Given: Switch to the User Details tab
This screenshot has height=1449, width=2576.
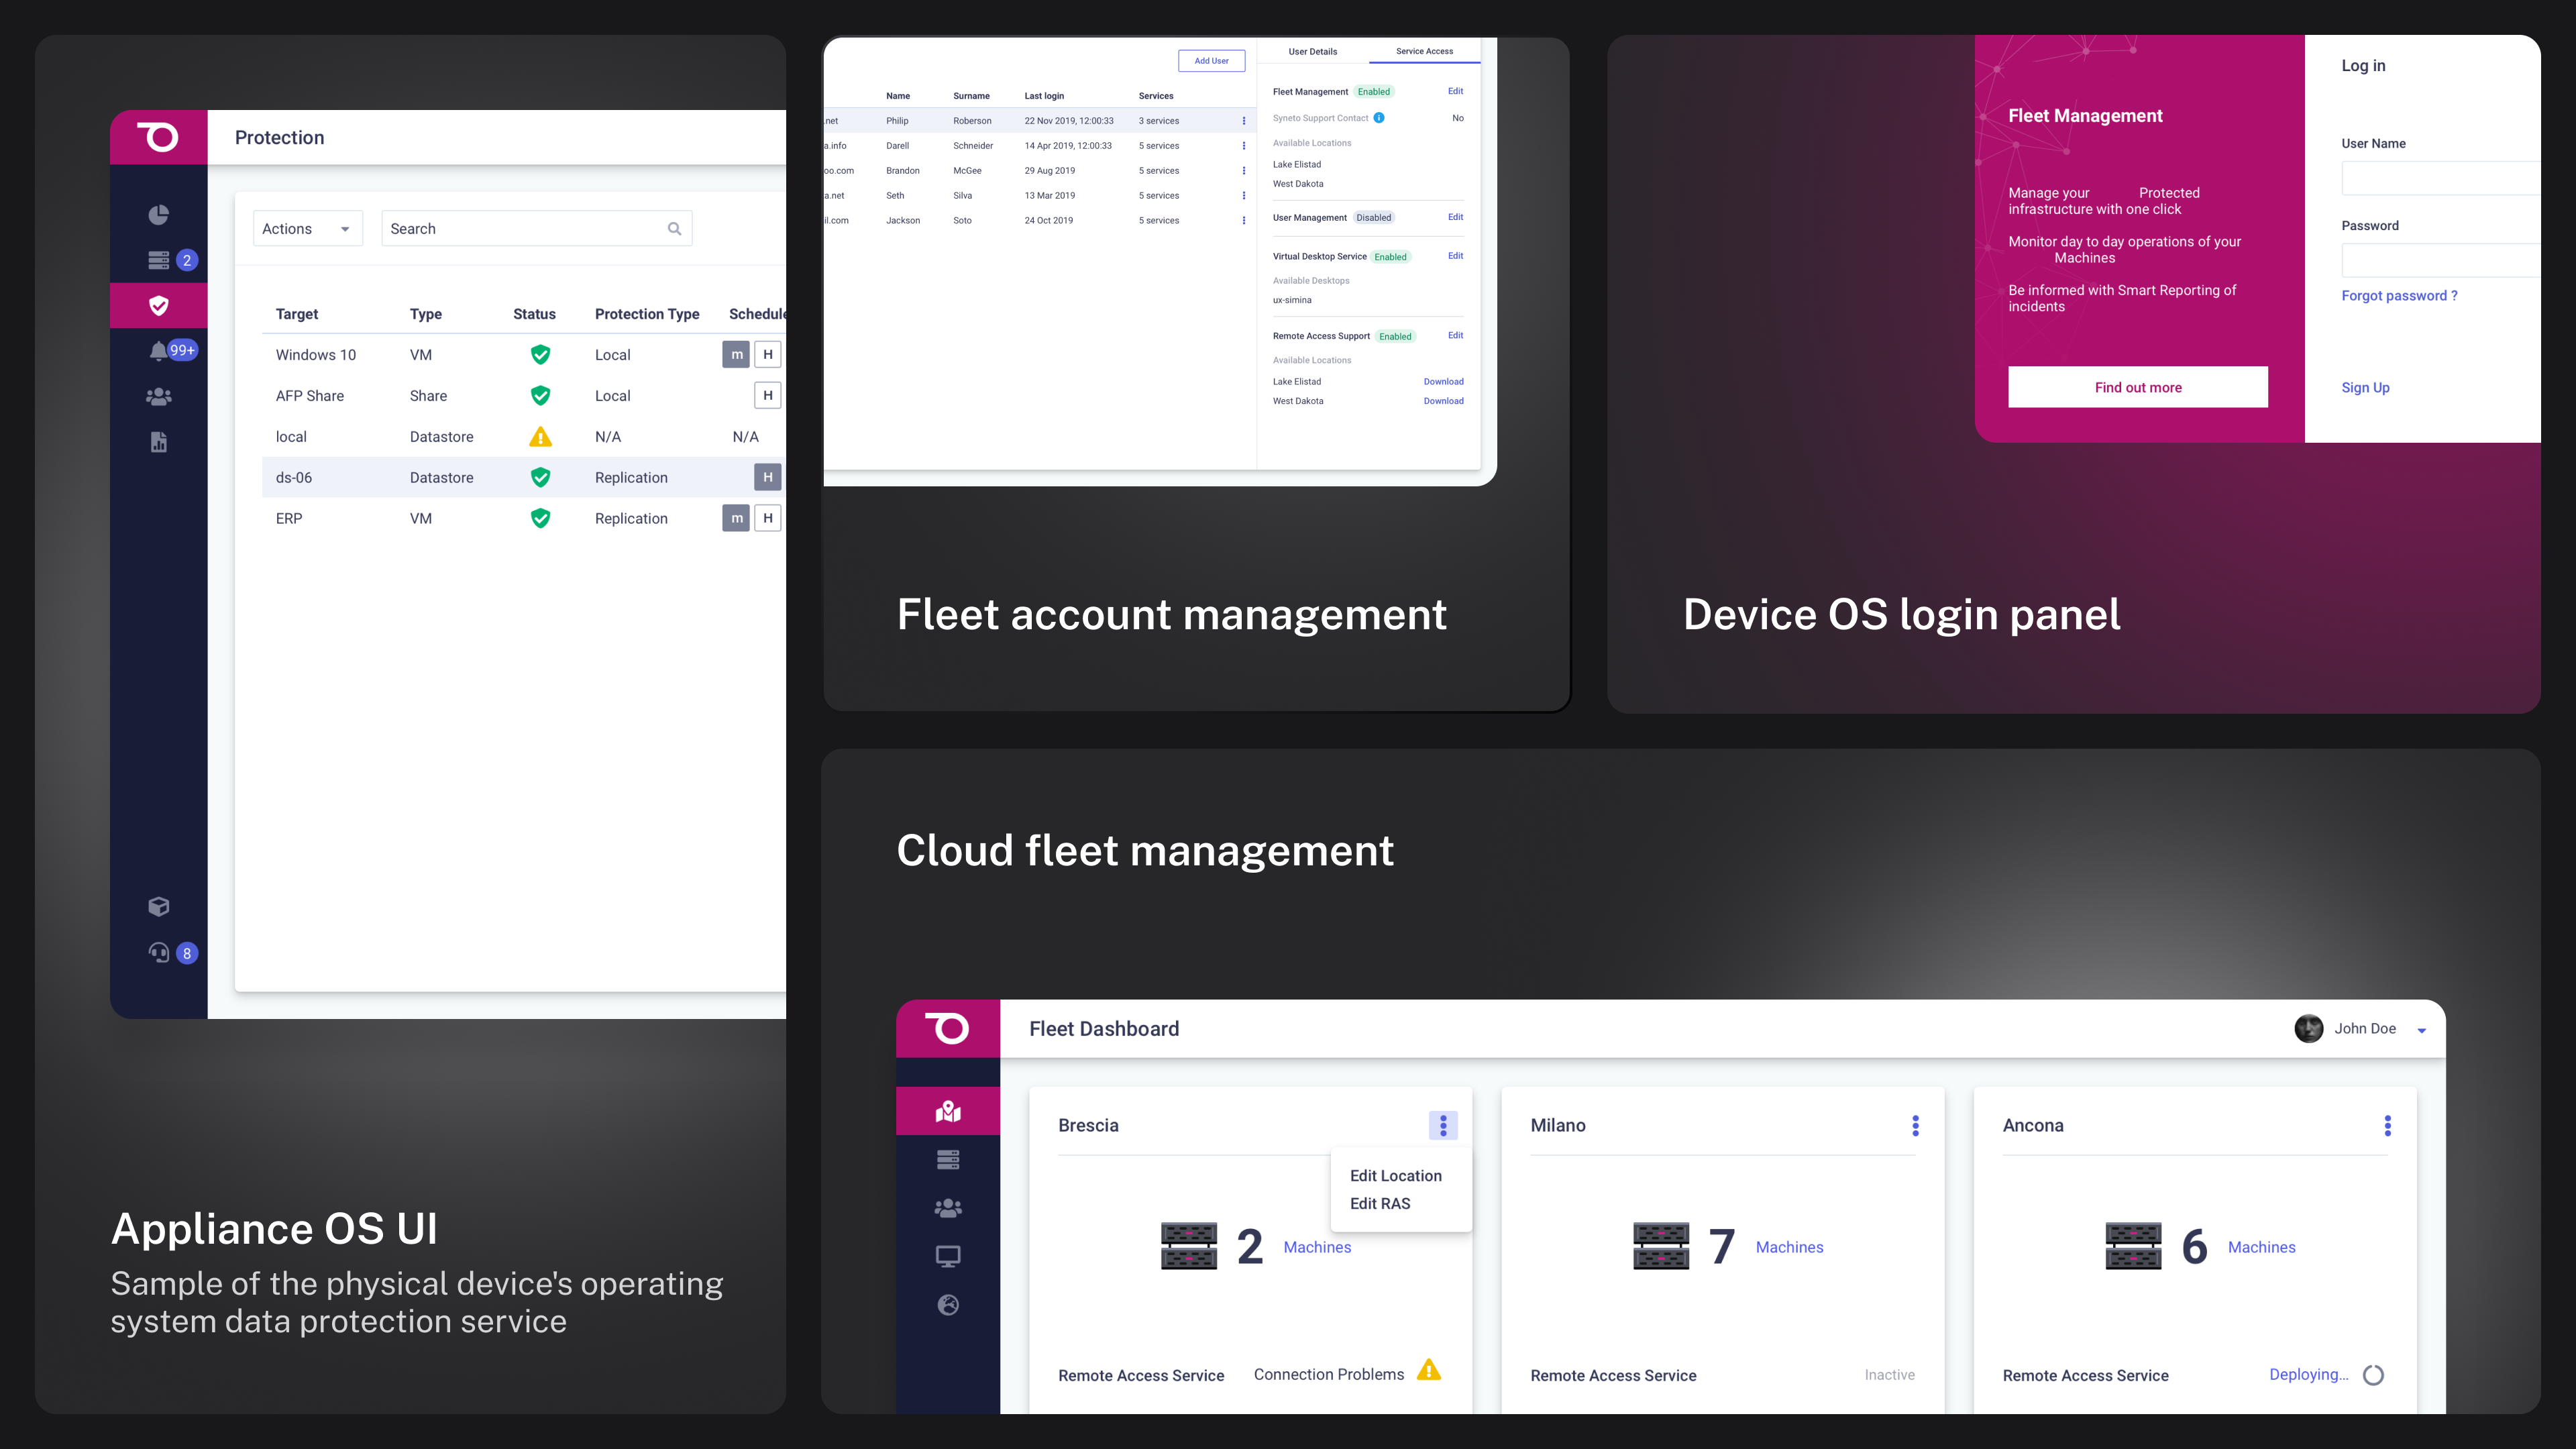Looking at the screenshot, I should pyautogui.click(x=1312, y=51).
